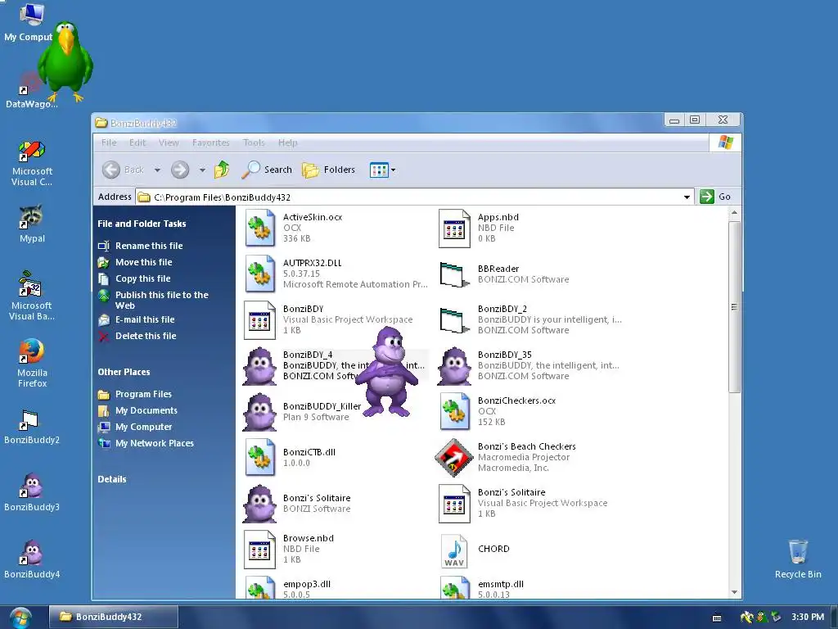The width and height of the screenshot is (838, 629).
Task: Open Microsoft Visual C++ desktop shortcut
Action: (32, 163)
